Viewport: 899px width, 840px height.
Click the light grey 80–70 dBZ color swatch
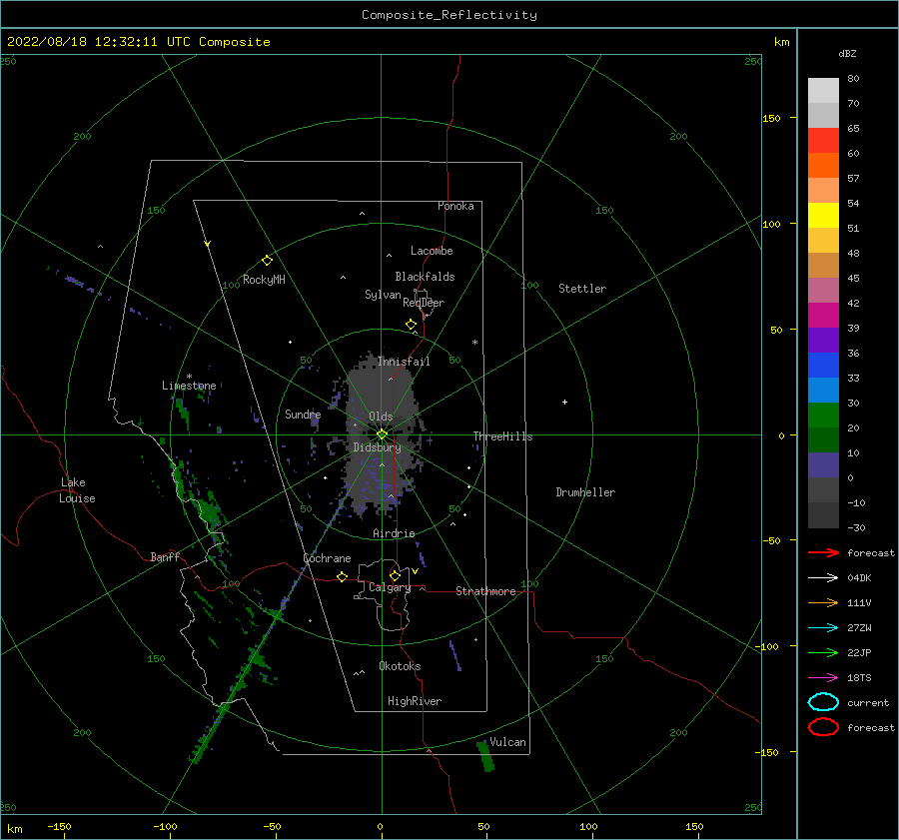(x=823, y=90)
